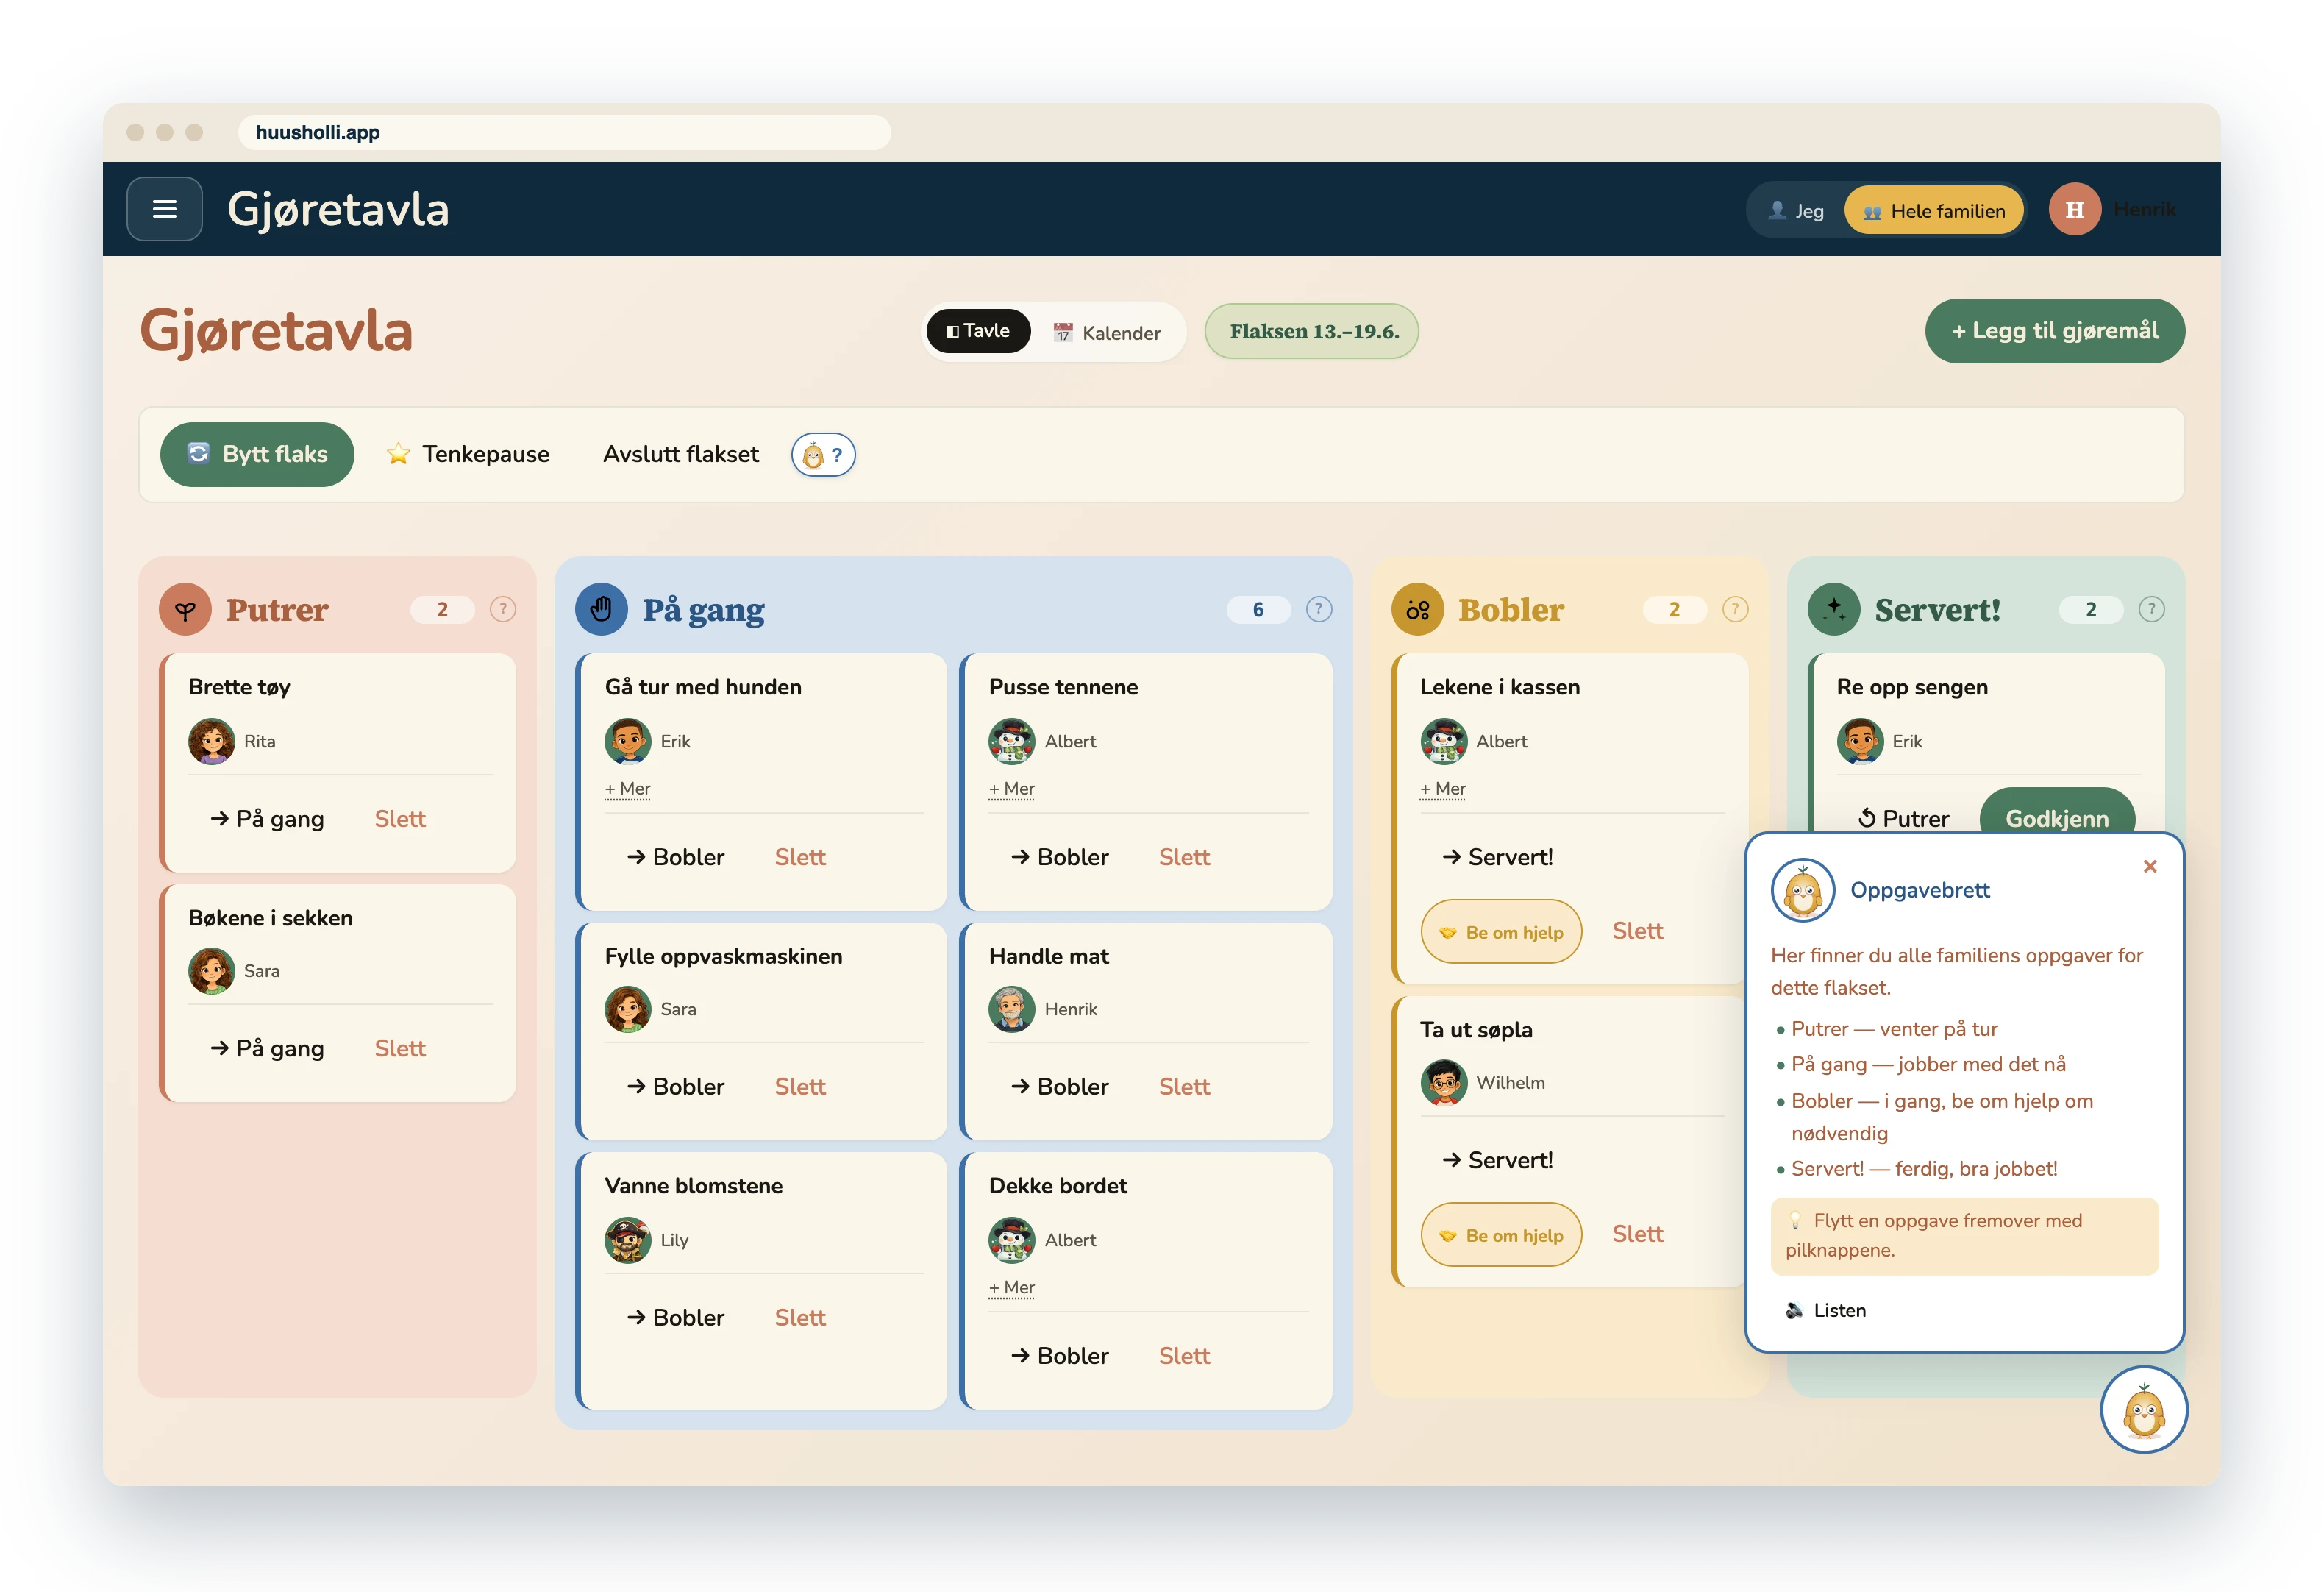This screenshot has height=1592, width=2324.
Task: Click Bytt flaks button
Action: pos(257,455)
